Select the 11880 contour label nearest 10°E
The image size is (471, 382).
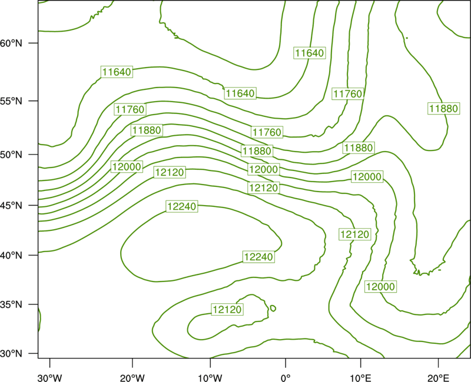[x=359, y=148]
